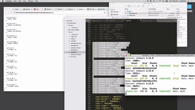Collapse tailwindcss folder in Sublime sidebar
Screen dimensions: 195x110
click(66, 23)
